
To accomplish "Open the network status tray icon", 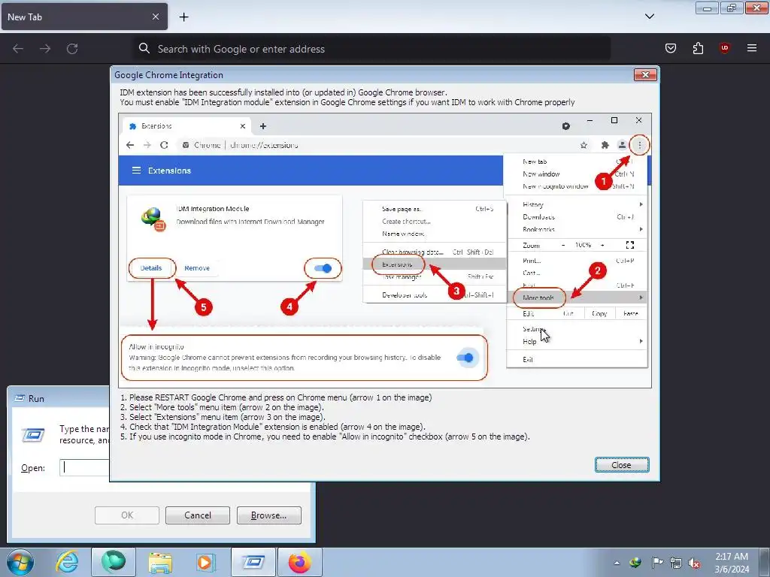I will (x=676, y=563).
